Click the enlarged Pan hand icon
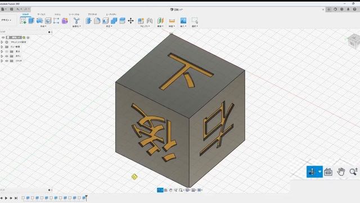The image size is (360, 203). [341, 171]
